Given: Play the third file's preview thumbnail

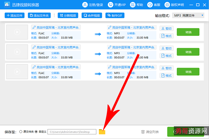Looking at the screenshot, I should pyautogui.click(x=17, y=72).
